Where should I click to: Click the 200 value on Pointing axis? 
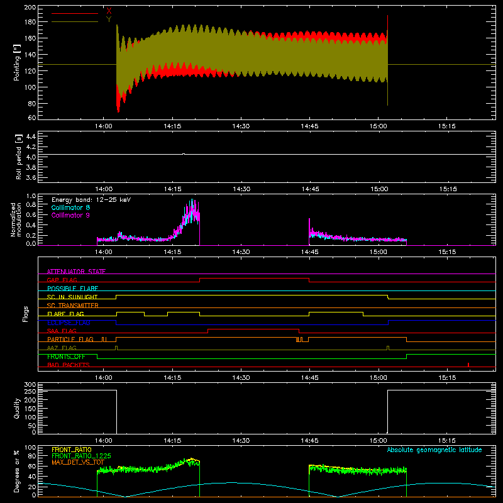click(30, 8)
